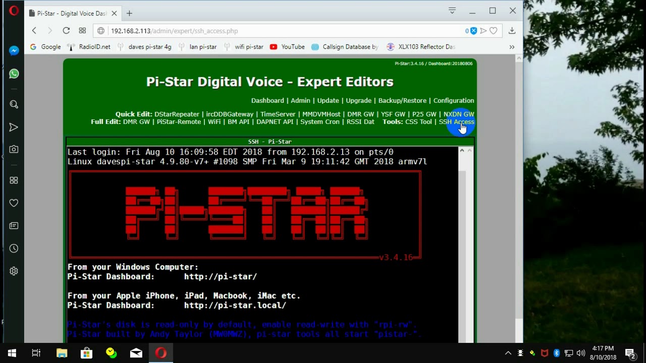Image resolution: width=646 pixels, height=363 pixels.
Task: Full edit PiStar-Remote
Action: point(179,122)
